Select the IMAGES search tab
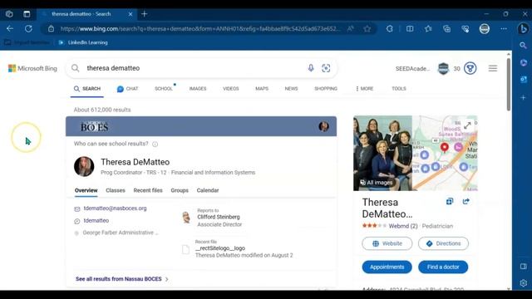Image resolution: width=532 pixels, height=299 pixels. point(198,89)
